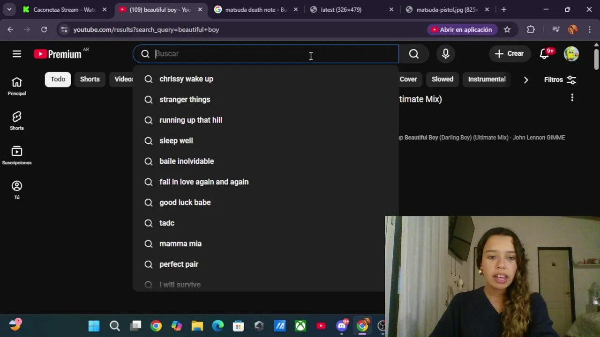Image resolution: width=600 pixels, height=337 pixels.
Task: Open the YouTube account avatar menu
Action: [571, 53]
